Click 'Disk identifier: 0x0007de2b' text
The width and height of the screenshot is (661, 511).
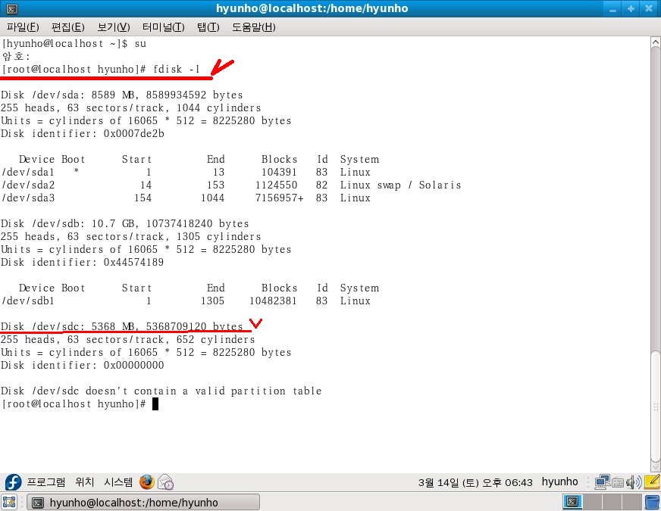point(83,134)
